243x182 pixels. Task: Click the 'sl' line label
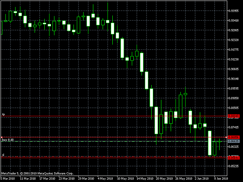[3, 155]
